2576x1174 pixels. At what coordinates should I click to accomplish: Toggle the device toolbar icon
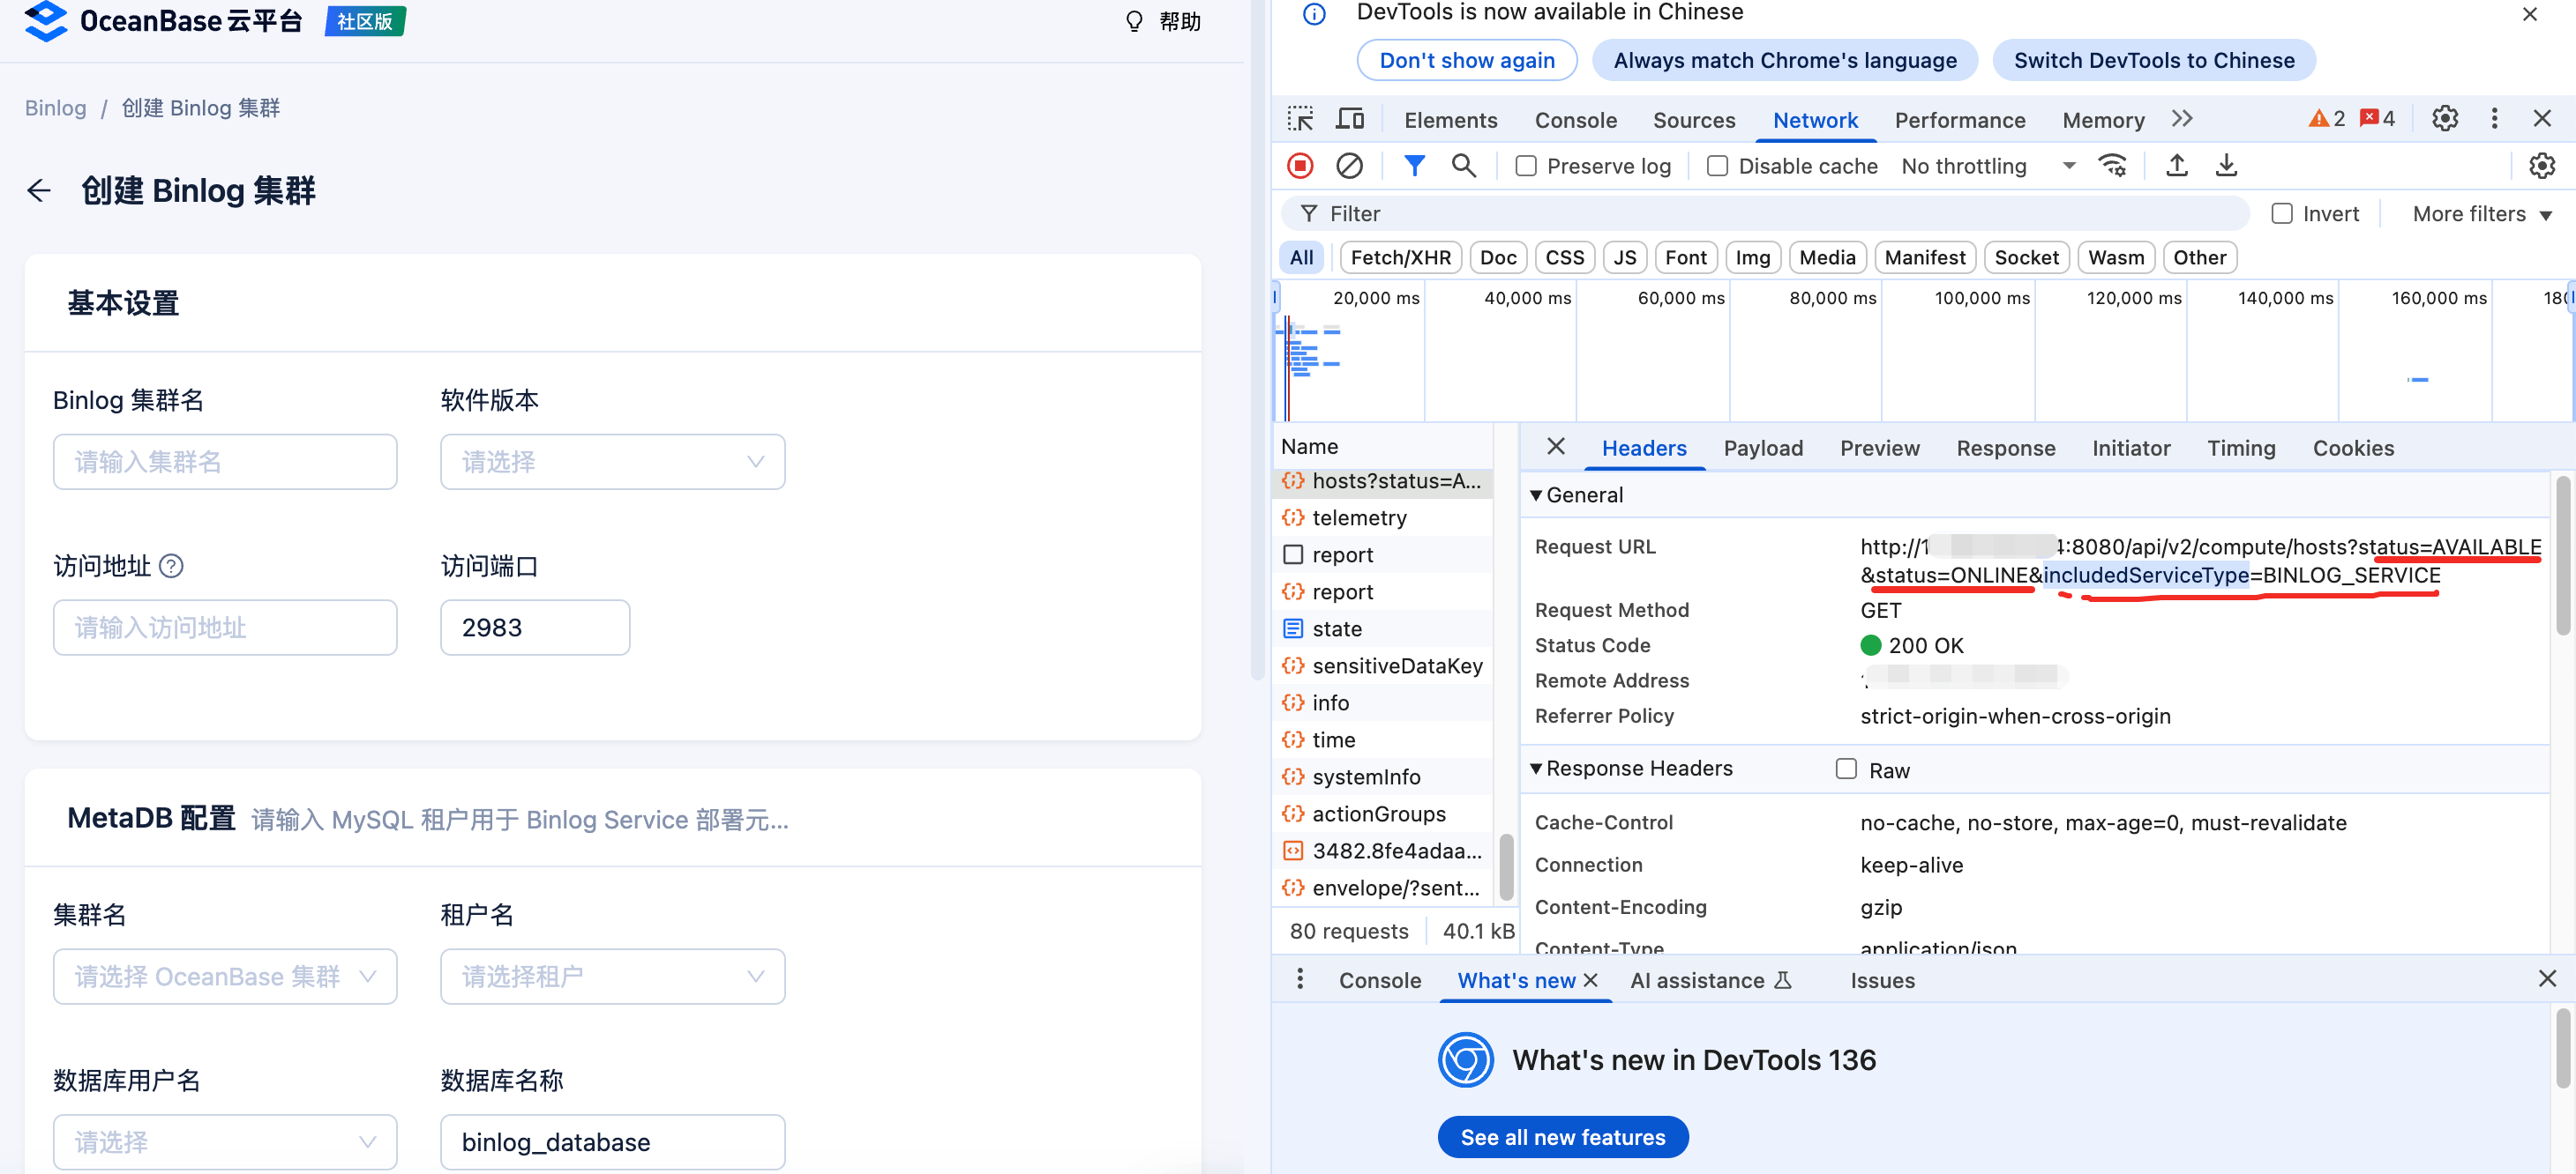coord(1350,120)
